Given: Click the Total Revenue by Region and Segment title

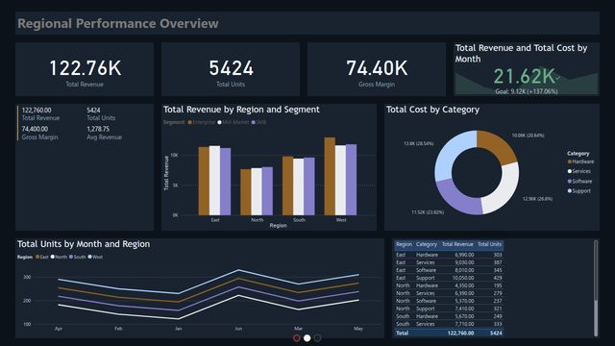Looking at the screenshot, I should click(241, 110).
